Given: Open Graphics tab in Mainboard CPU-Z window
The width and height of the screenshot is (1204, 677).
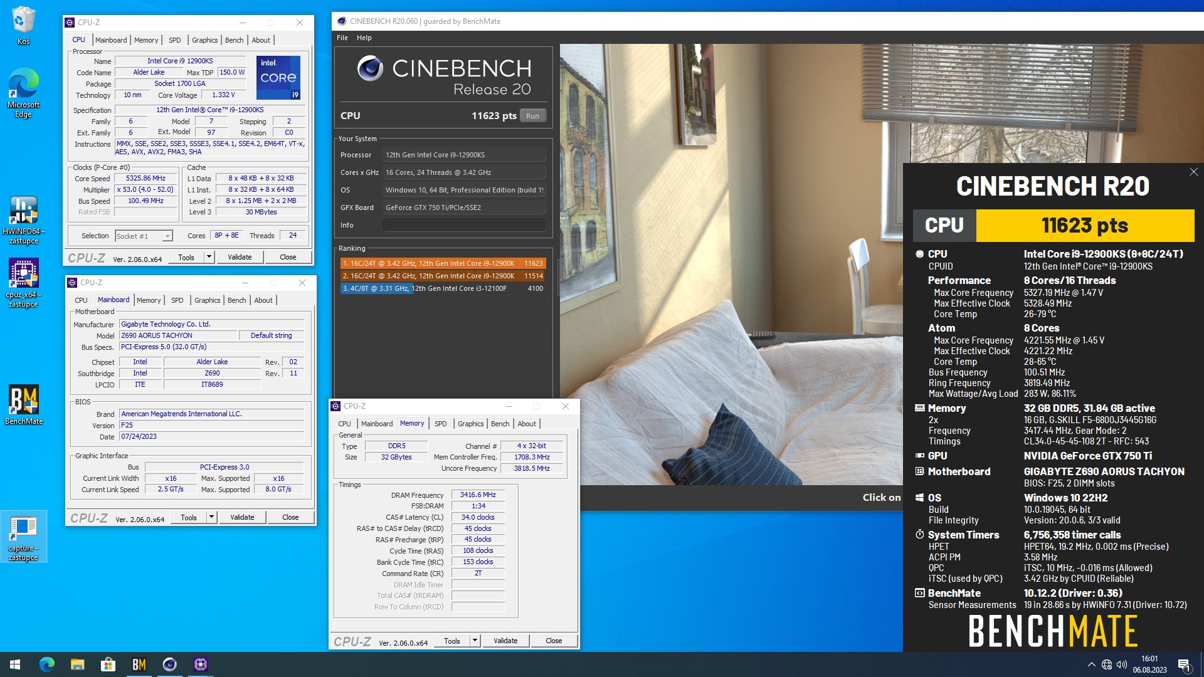Looking at the screenshot, I should point(207,300).
